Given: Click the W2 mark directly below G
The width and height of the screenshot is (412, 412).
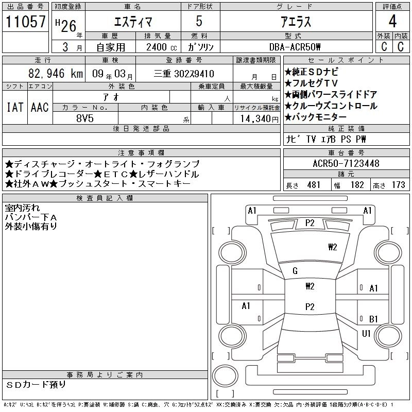Looking at the screenshot, I should click(310, 286).
